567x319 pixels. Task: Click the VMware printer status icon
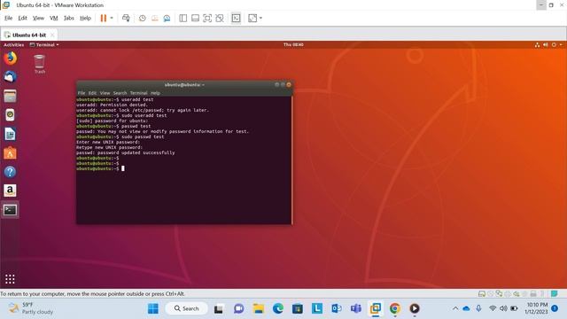508,293
